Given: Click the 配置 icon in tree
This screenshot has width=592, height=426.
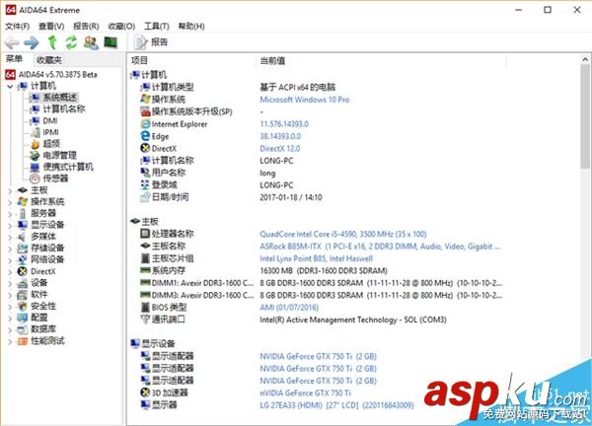Looking at the screenshot, I should (x=23, y=319).
